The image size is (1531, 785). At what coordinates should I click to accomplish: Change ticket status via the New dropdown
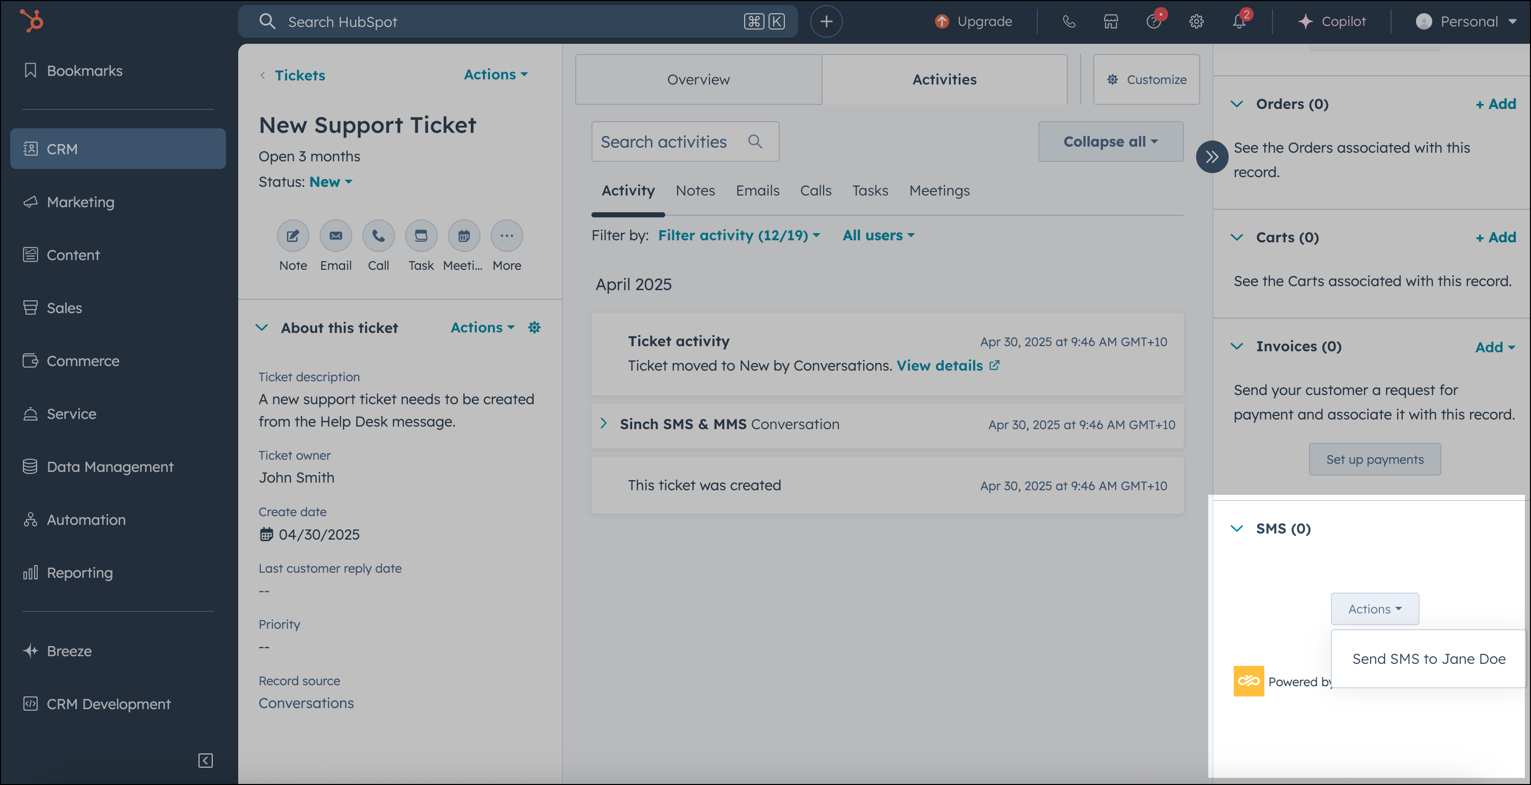pyautogui.click(x=330, y=182)
